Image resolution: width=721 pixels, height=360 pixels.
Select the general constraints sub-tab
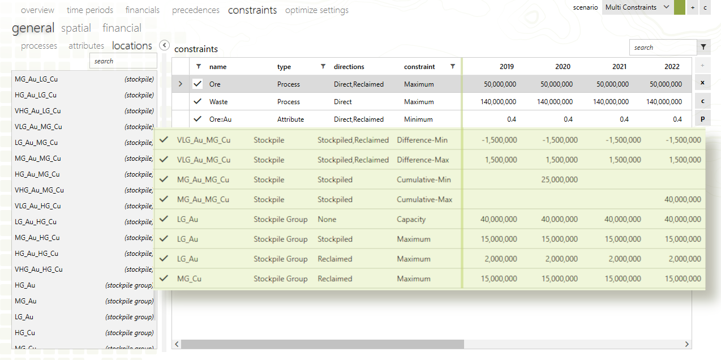33,28
